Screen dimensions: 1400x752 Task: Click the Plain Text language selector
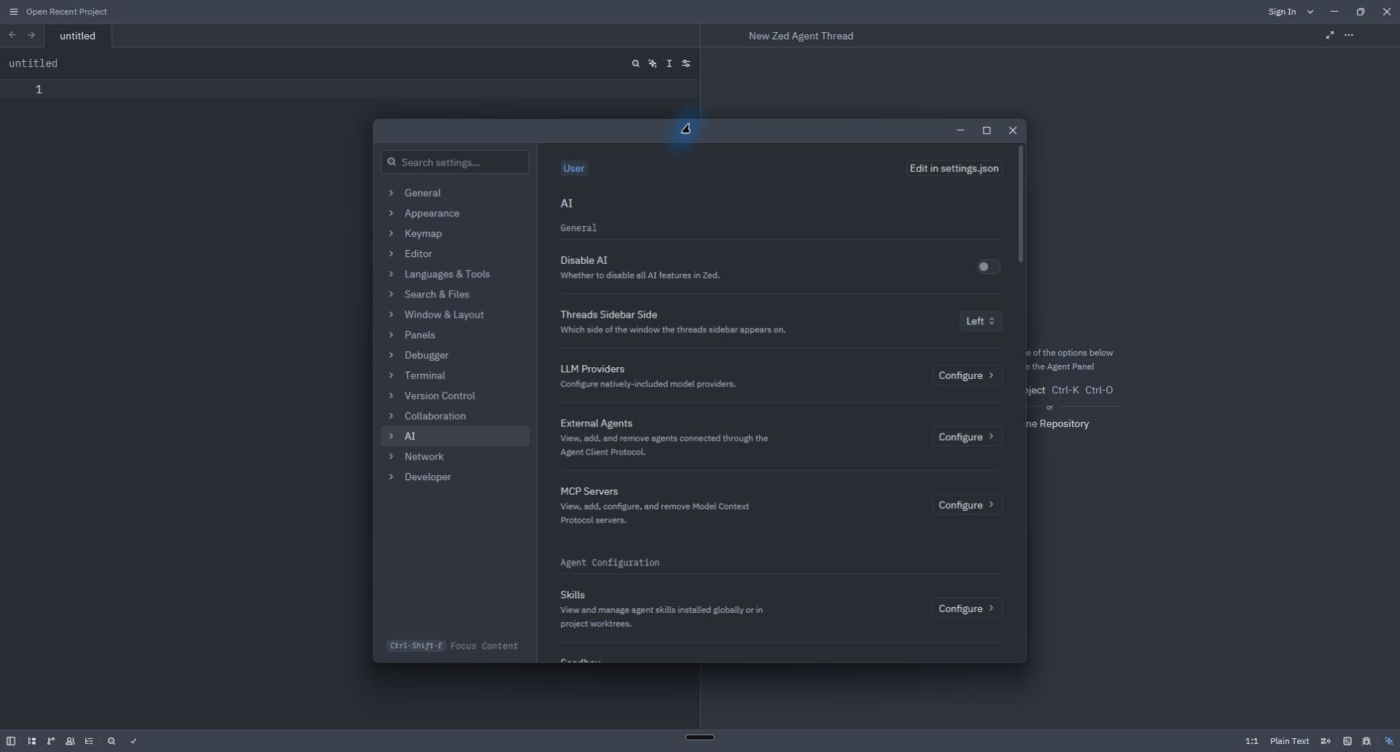[x=1289, y=742]
